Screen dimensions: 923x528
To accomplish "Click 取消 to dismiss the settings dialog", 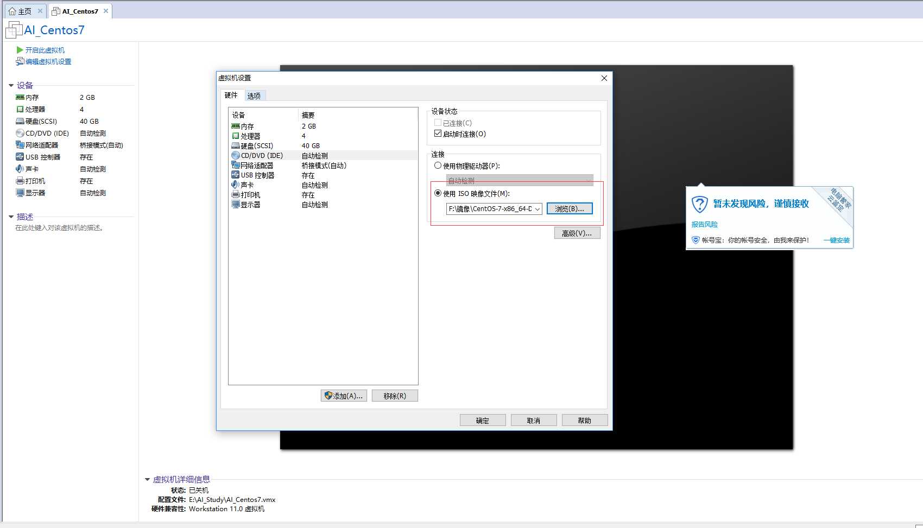I will pos(534,420).
